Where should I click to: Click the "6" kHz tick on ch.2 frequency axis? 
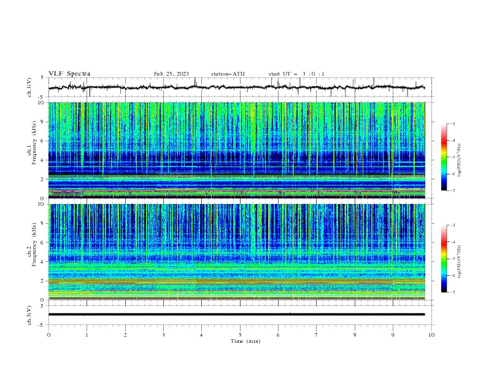click(43, 243)
